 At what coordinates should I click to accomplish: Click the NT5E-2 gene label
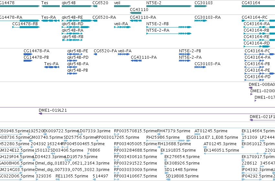tap(154, 3)
